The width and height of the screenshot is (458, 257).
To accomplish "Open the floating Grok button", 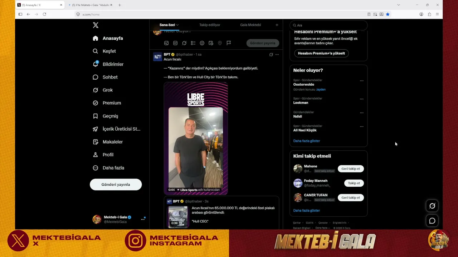I will point(432,206).
